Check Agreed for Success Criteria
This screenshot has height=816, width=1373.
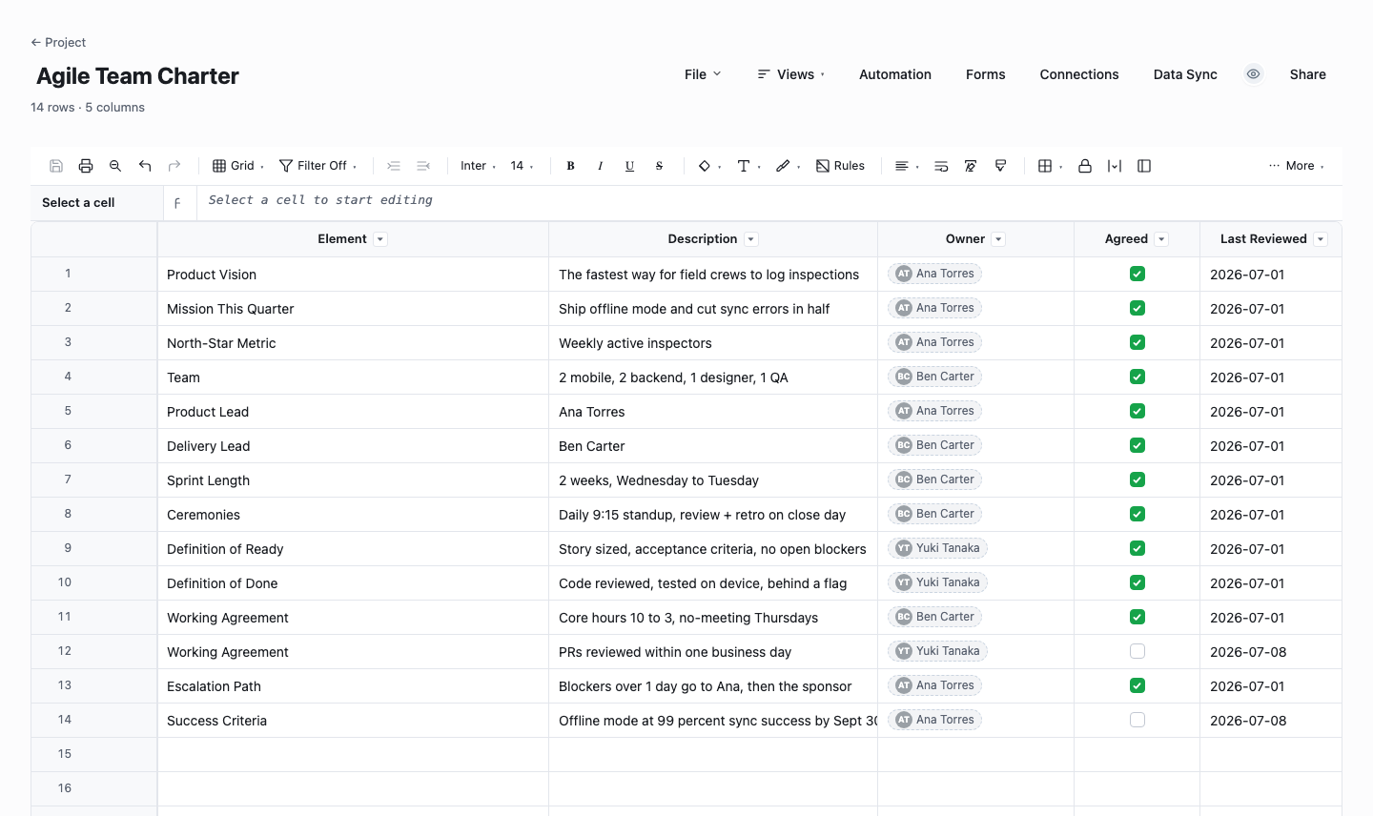1137,720
